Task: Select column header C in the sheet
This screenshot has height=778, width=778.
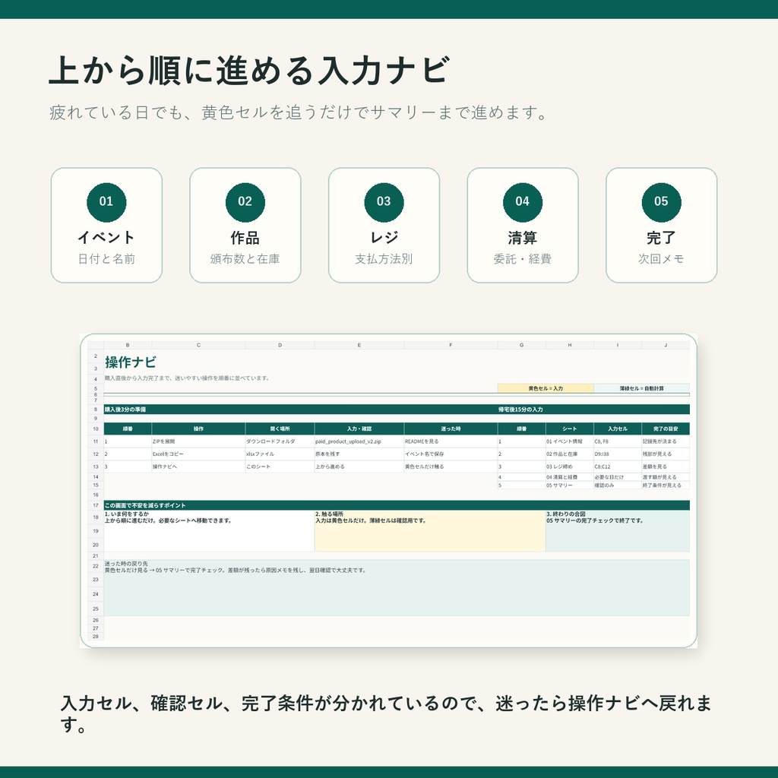Action: click(198, 346)
